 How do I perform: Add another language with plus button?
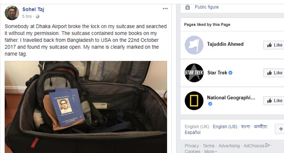pyautogui.click(x=280, y=129)
